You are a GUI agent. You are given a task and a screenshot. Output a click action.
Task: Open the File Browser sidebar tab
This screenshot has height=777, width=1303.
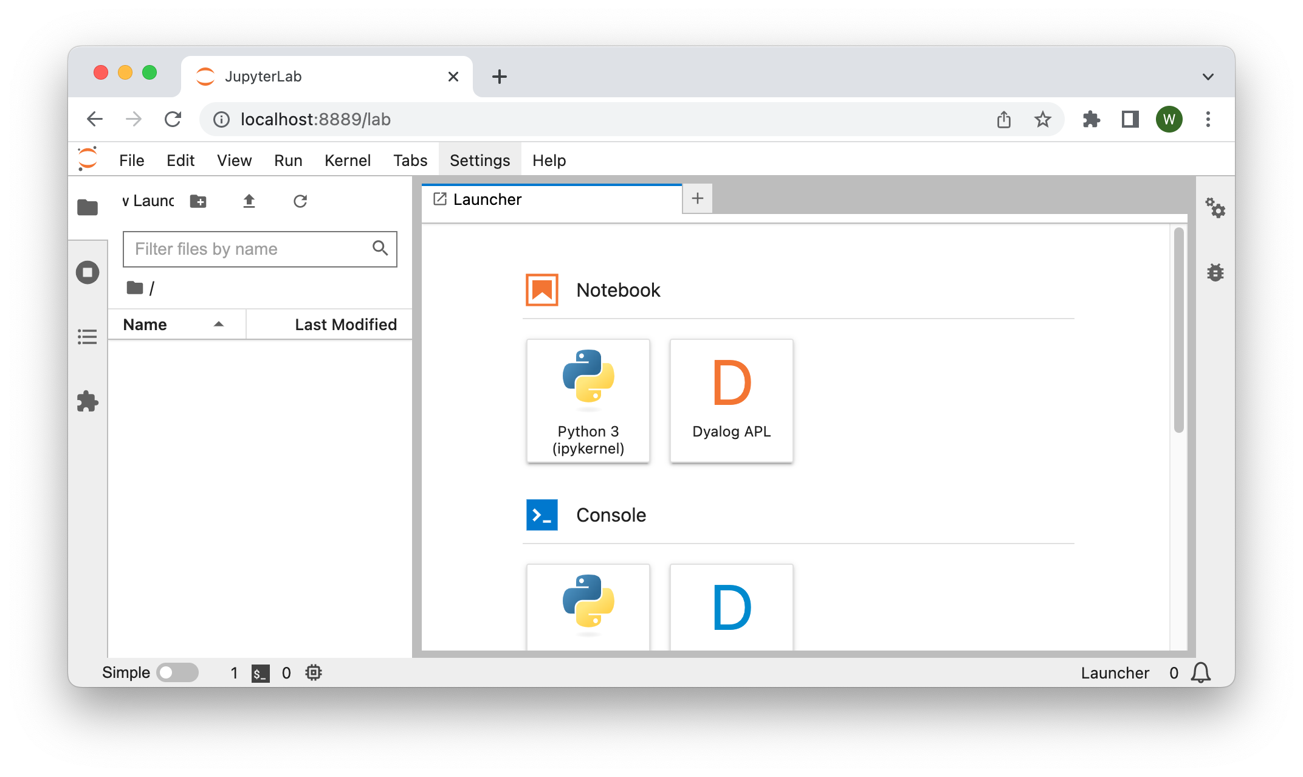88,207
